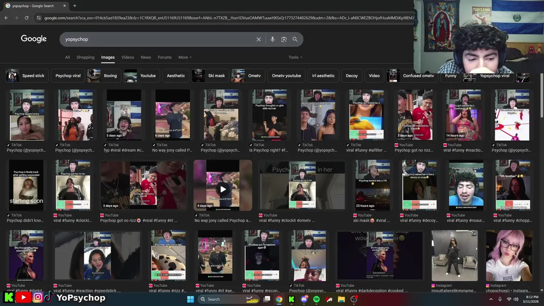This screenshot has width=544, height=306.
Task: Filter images by Psychop viral chip
Action: point(68,76)
